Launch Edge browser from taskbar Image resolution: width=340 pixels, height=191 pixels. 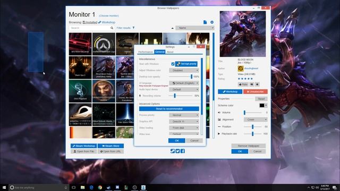(91, 187)
